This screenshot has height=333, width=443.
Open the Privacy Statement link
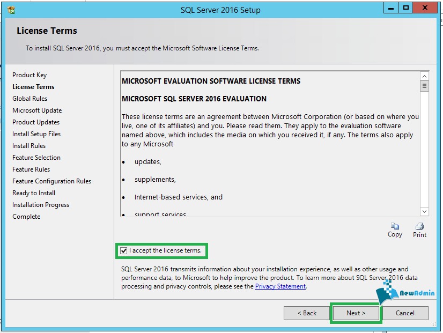pos(280,286)
